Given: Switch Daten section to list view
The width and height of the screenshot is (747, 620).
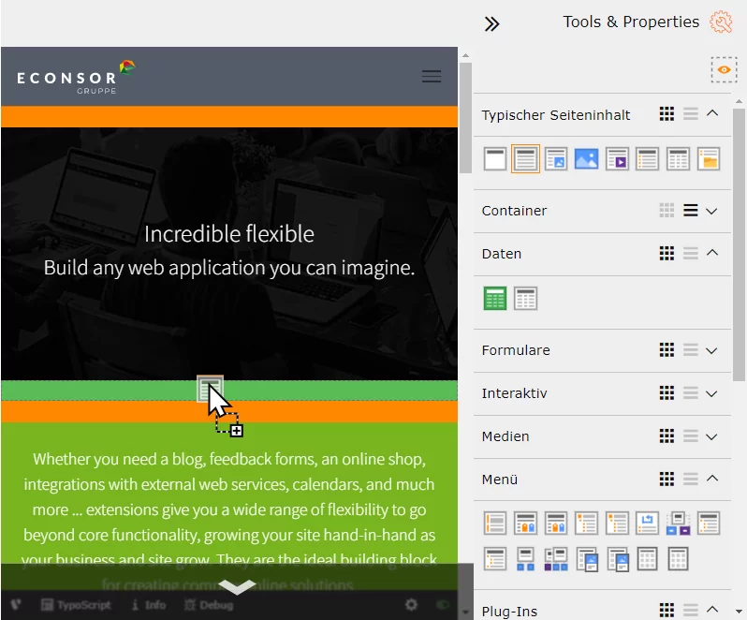Looking at the screenshot, I should (x=690, y=253).
